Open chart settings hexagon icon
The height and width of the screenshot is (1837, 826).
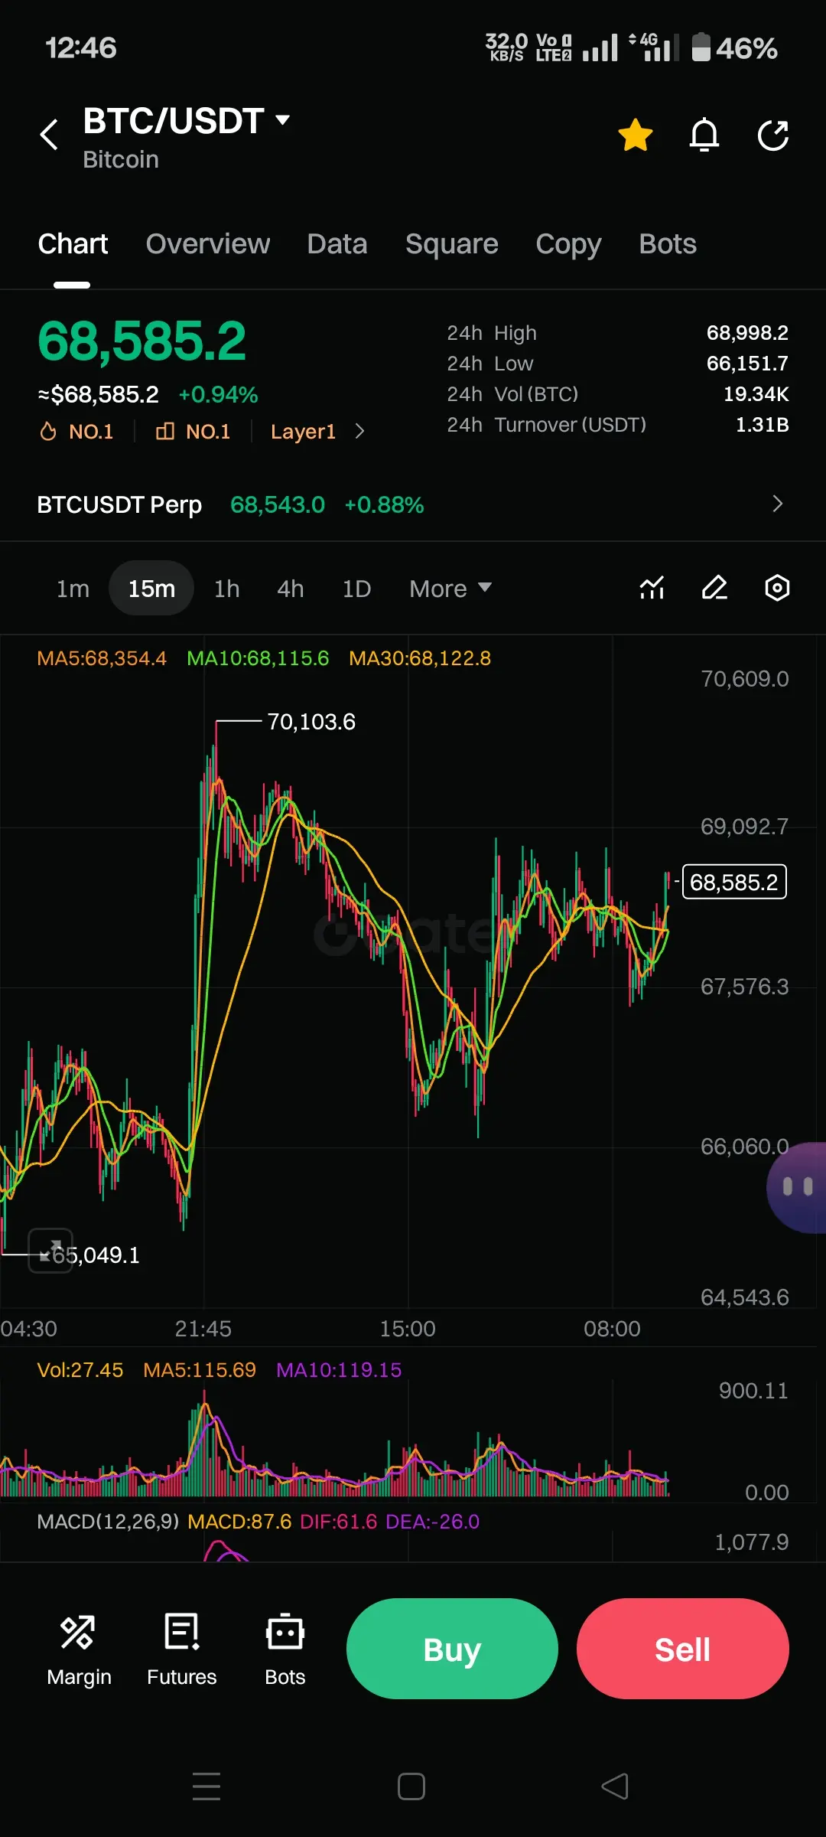[x=777, y=588]
